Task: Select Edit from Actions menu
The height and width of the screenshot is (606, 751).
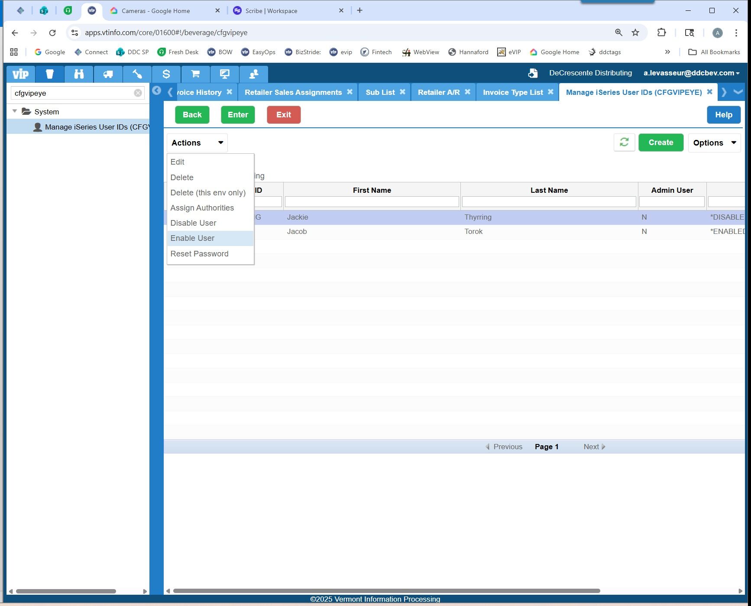Action: tap(210, 162)
